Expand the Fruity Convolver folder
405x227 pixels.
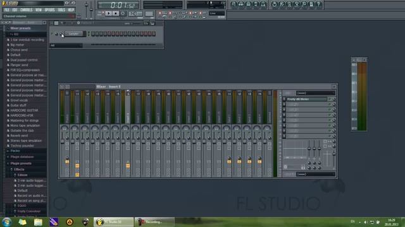28,211
